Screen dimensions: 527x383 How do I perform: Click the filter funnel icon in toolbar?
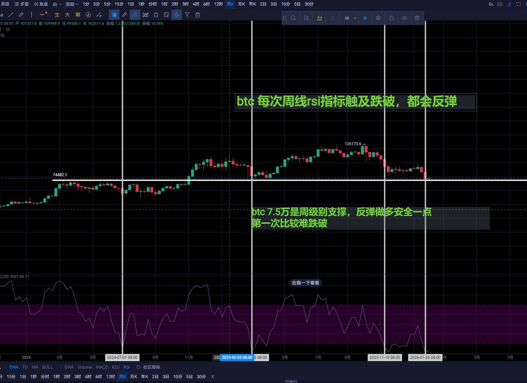(187, 14)
